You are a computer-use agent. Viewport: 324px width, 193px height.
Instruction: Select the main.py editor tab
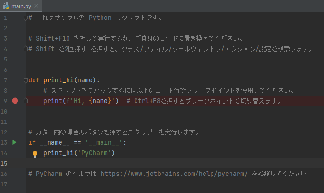[x=21, y=6]
